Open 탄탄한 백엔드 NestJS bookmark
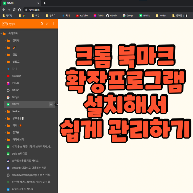Image resolution: width=193 pixels, height=193 pixels. tap(30, 182)
